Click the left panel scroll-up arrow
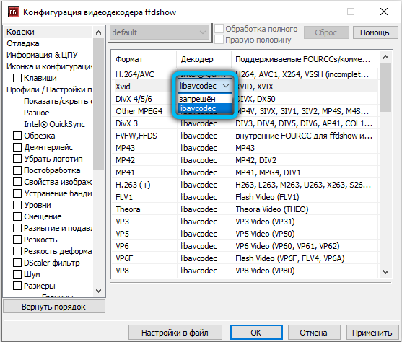This screenshot has height=342, width=402. pyautogui.click(x=98, y=32)
